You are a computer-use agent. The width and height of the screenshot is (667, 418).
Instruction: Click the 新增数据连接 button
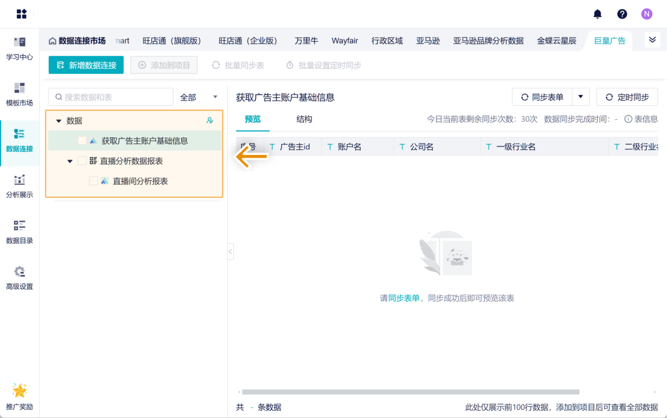pyautogui.click(x=86, y=65)
